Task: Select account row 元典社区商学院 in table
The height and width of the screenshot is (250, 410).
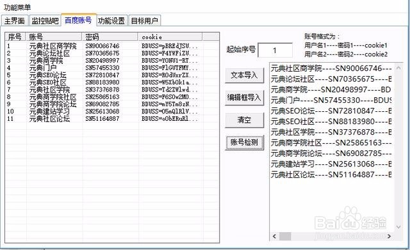Action: (53, 46)
